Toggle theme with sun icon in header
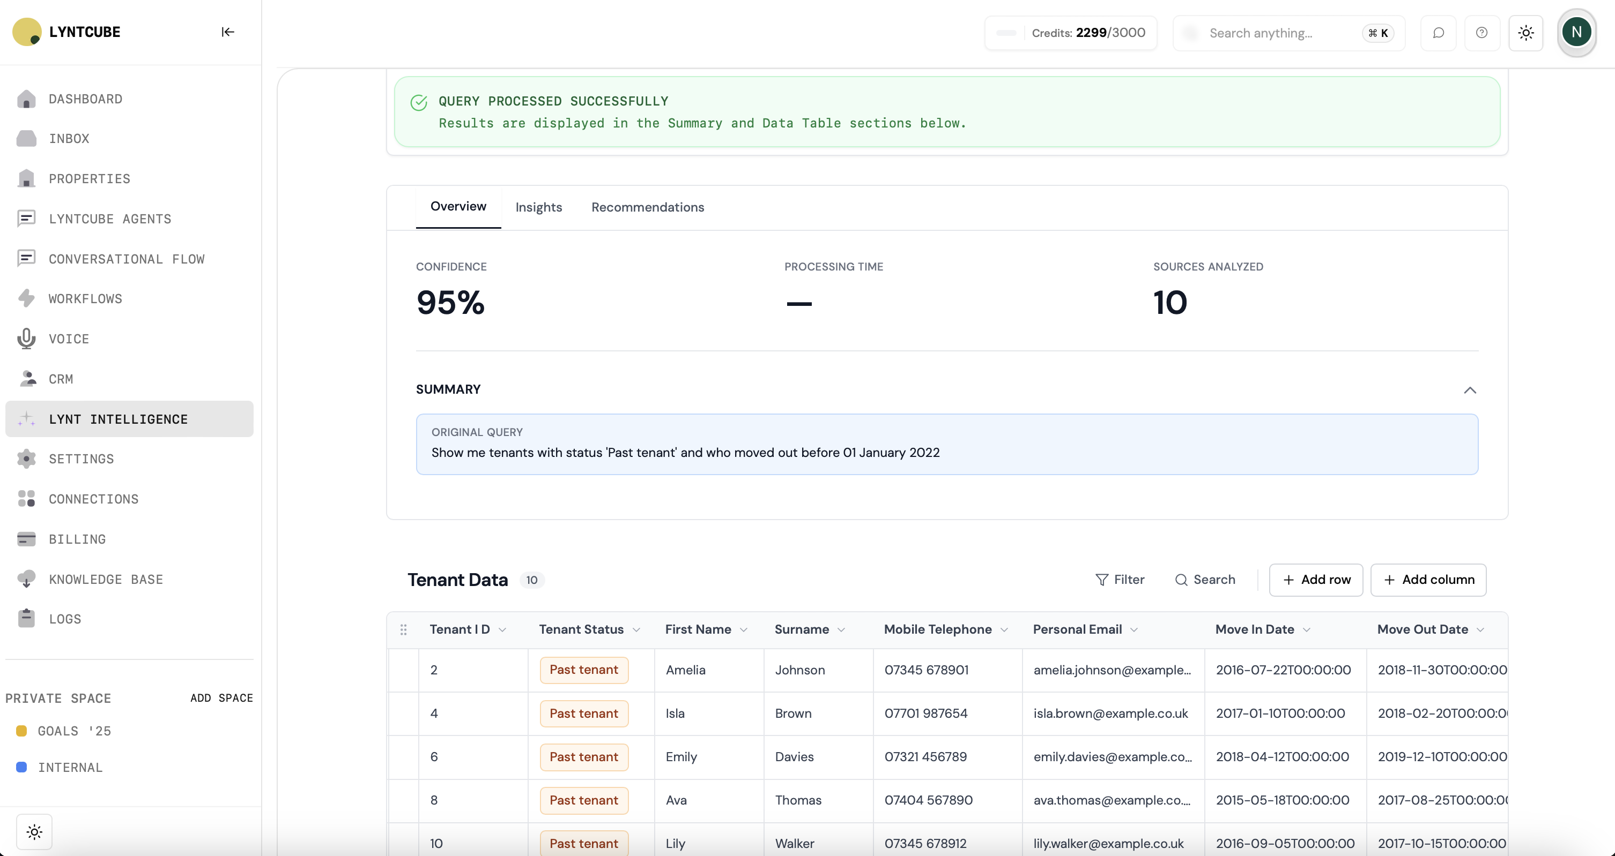Image resolution: width=1615 pixels, height=856 pixels. [x=1526, y=33]
